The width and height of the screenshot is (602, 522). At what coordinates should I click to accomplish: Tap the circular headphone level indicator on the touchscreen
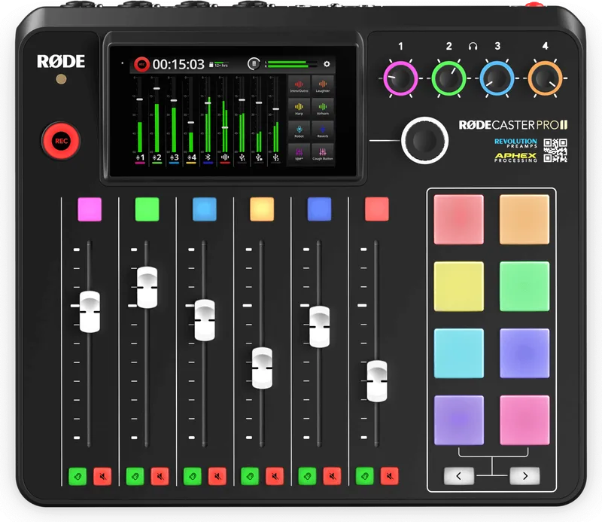pos(254,64)
